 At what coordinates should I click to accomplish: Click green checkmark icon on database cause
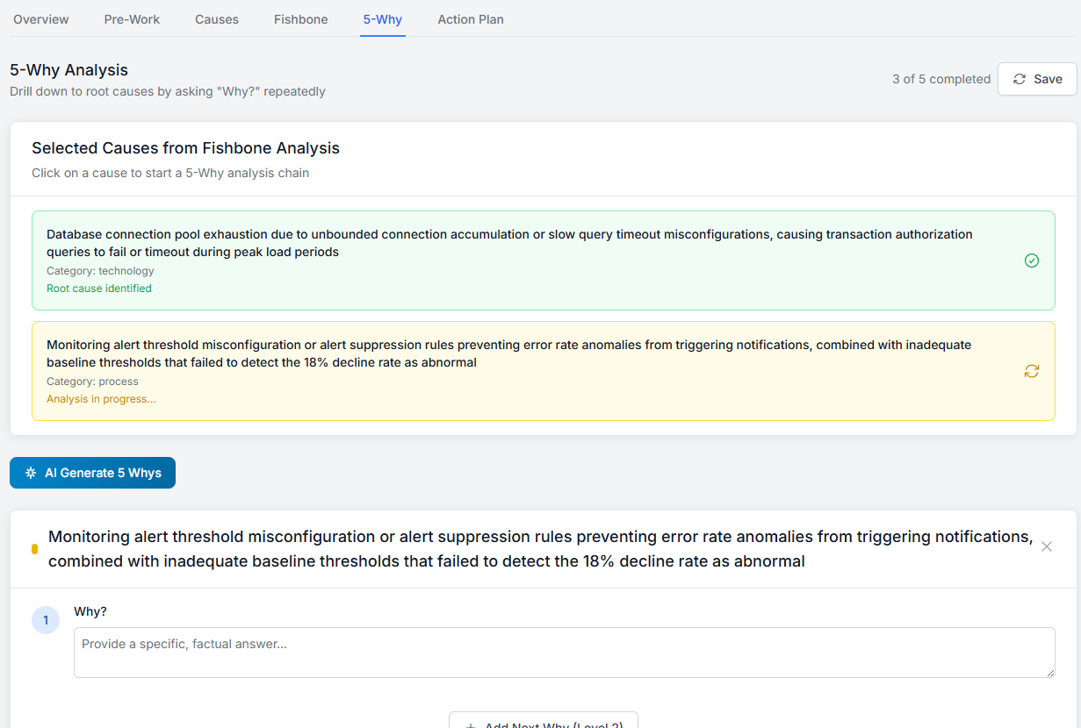pos(1032,261)
